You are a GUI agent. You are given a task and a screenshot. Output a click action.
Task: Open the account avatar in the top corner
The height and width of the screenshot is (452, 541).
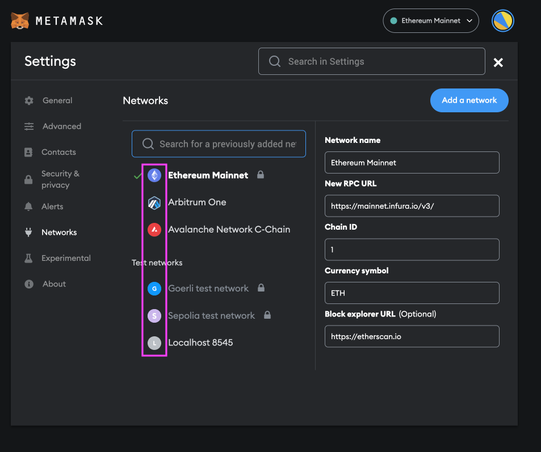click(502, 20)
